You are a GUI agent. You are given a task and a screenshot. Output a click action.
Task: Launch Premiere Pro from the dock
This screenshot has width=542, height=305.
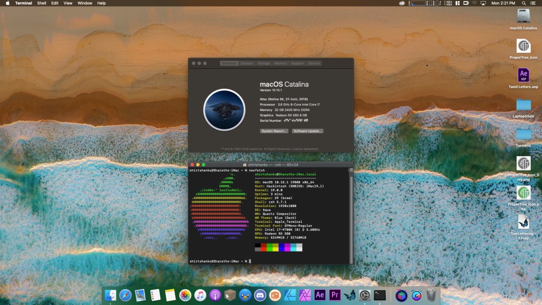click(x=335, y=295)
